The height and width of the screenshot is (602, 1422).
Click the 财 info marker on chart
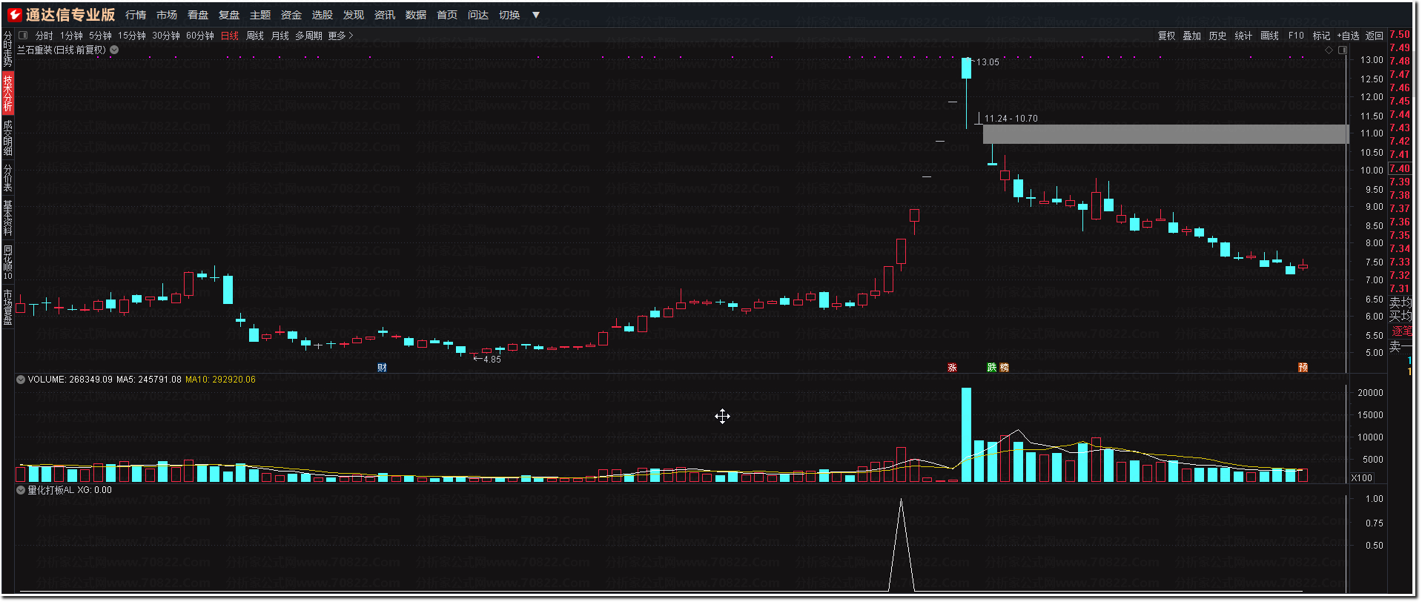[382, 368]
